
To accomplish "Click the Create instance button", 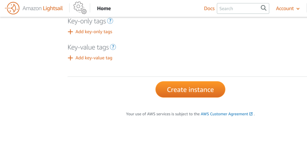I will point(190,89).
